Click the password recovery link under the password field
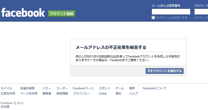This screenshot has width=208, height=110. pos(201,18)
